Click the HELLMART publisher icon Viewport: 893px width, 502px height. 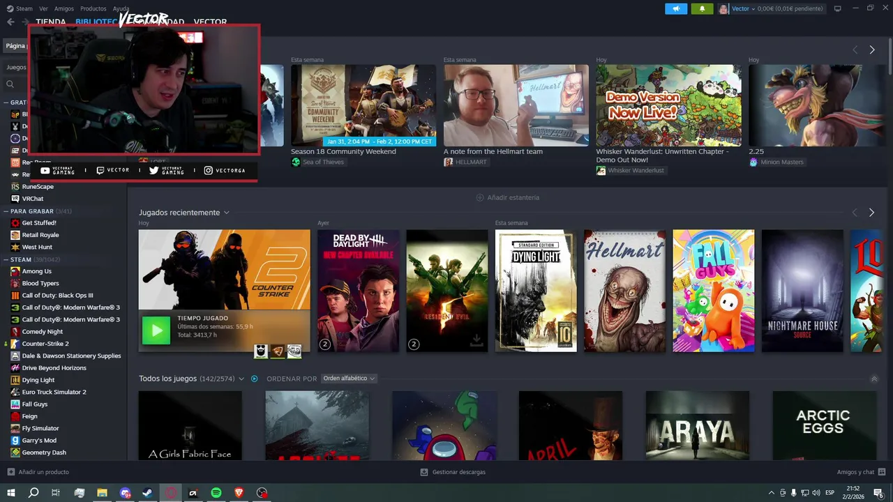[448, 162]
